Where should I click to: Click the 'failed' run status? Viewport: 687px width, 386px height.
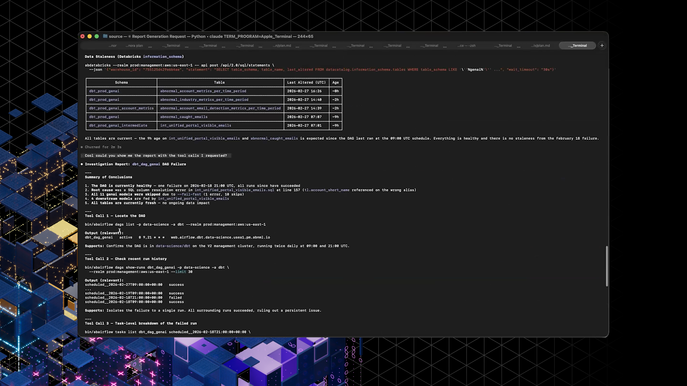click(175, 297)
